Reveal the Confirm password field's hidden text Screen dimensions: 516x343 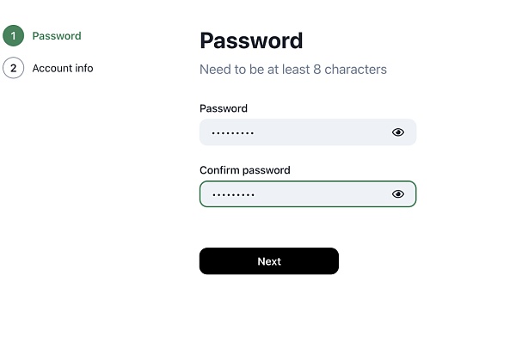pyautogui.click(x=398, y=194)
